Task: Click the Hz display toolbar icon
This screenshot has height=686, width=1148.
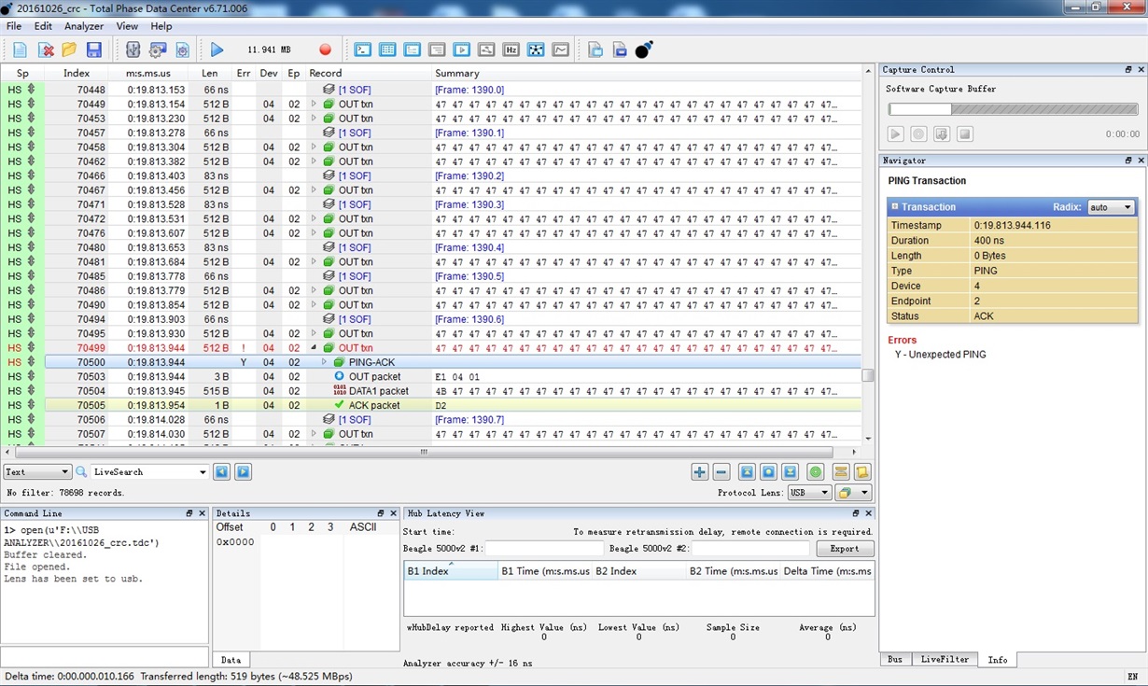Action: [511, 49]
